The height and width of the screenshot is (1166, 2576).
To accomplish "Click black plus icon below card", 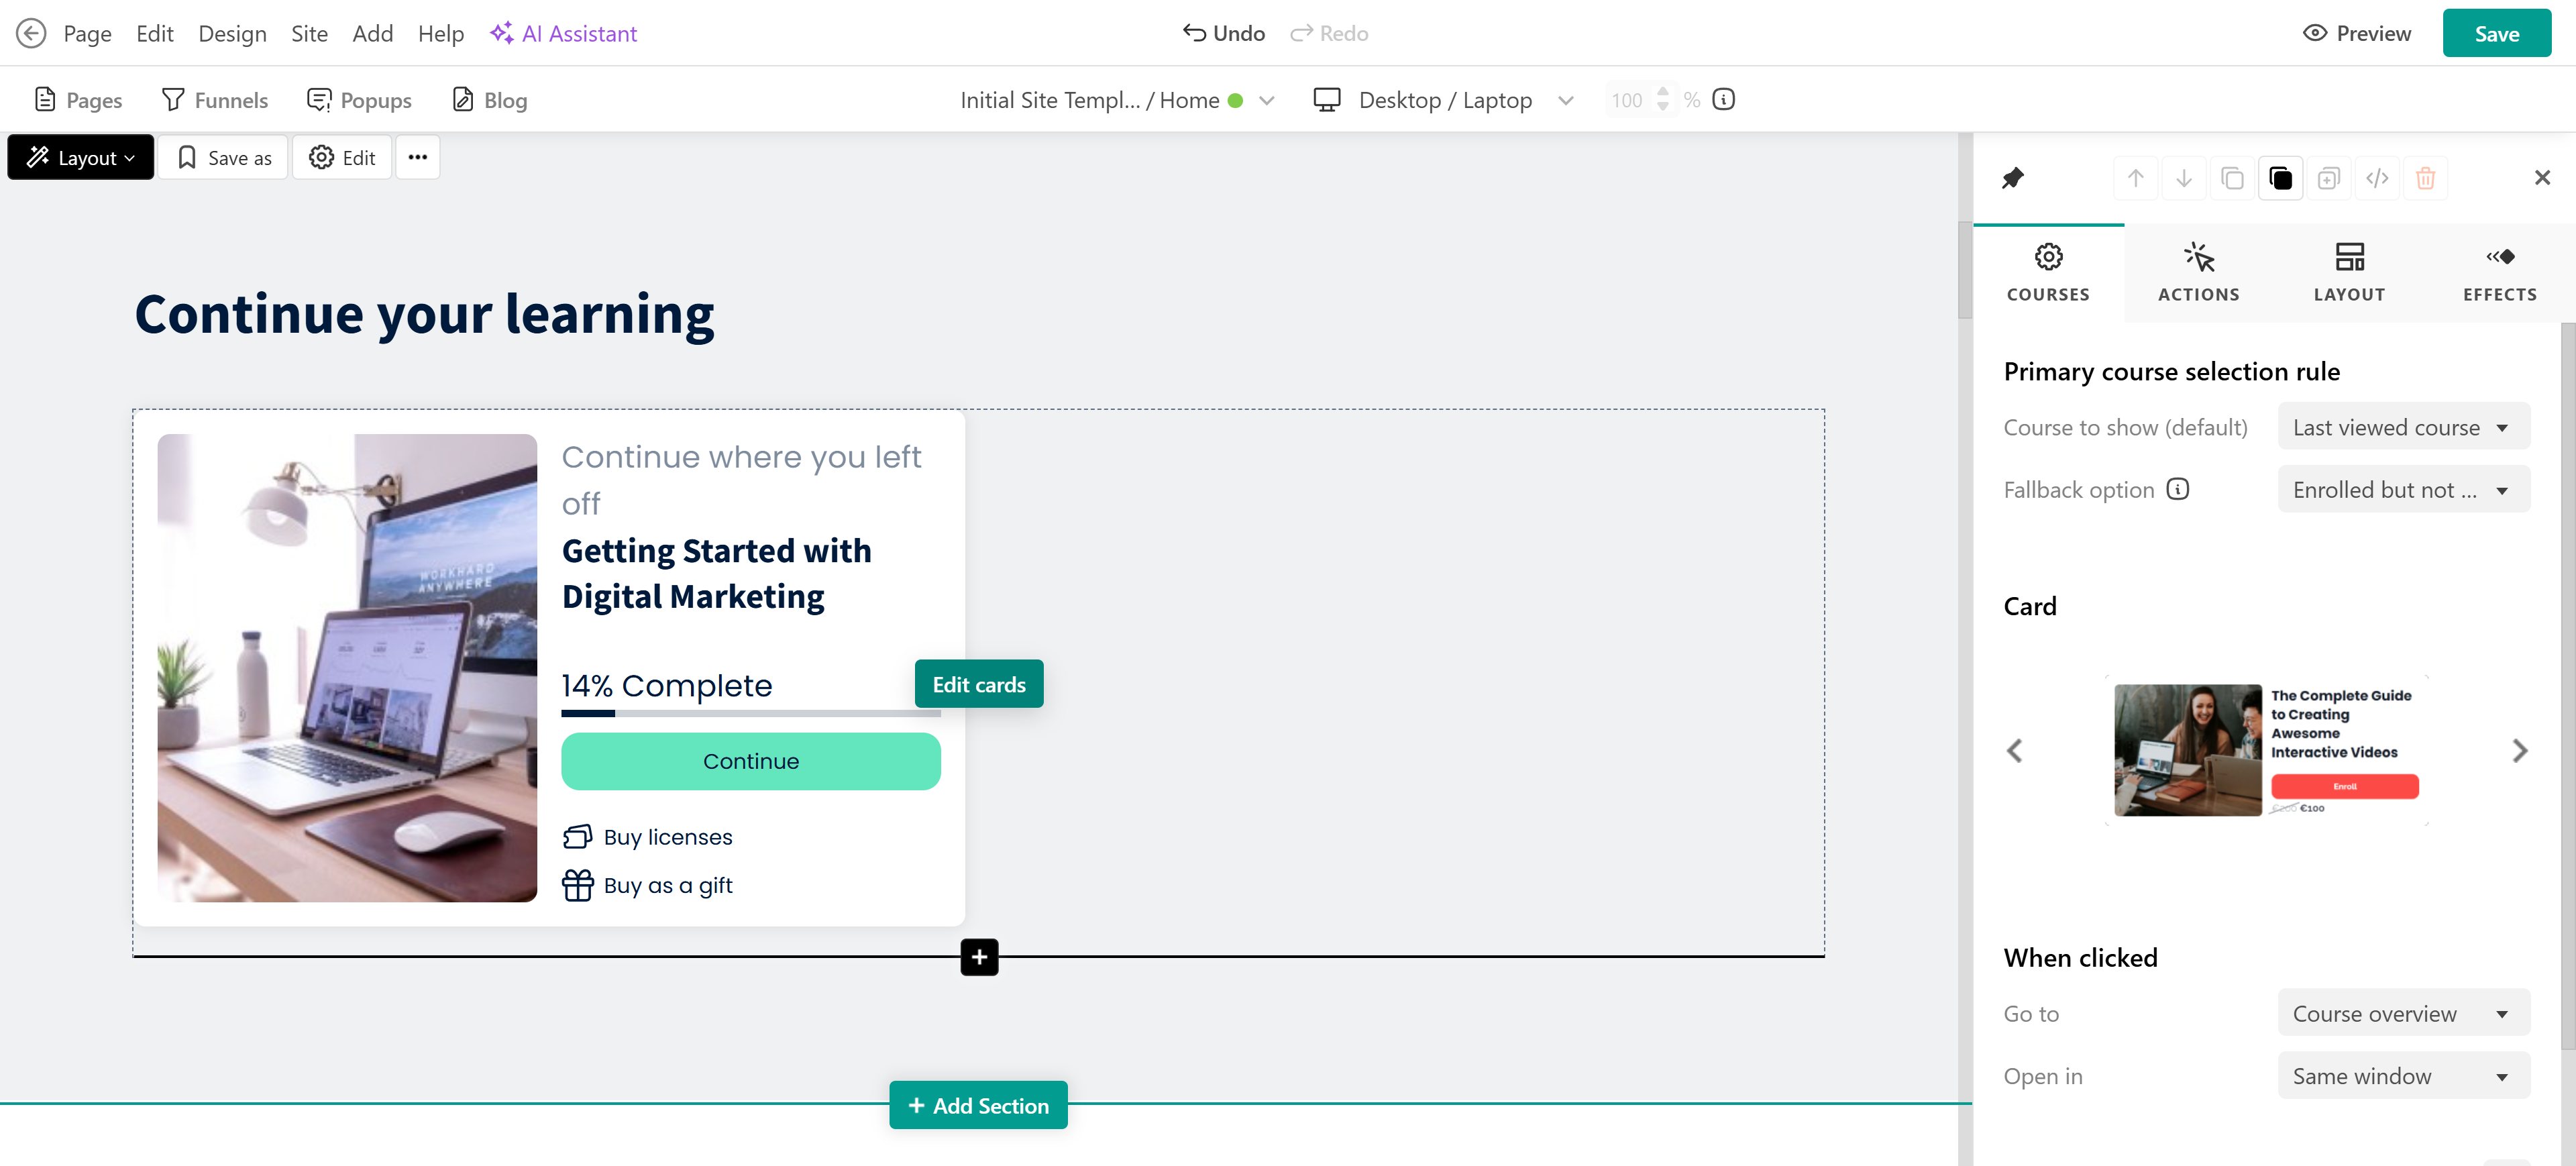I will coord(979,957).
